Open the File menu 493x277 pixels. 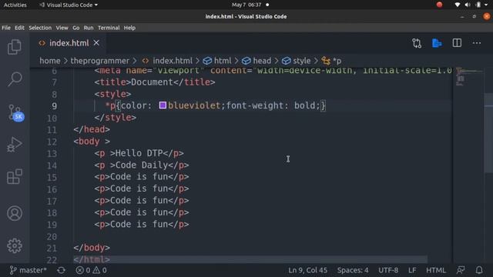tap(6, 28)
